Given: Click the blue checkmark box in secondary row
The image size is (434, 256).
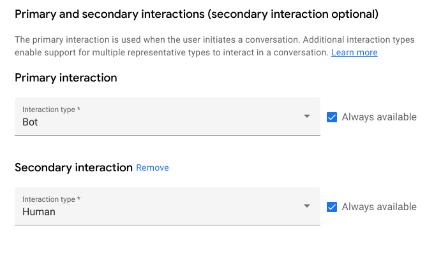Looking at the screenshot, I should (332, 206).
